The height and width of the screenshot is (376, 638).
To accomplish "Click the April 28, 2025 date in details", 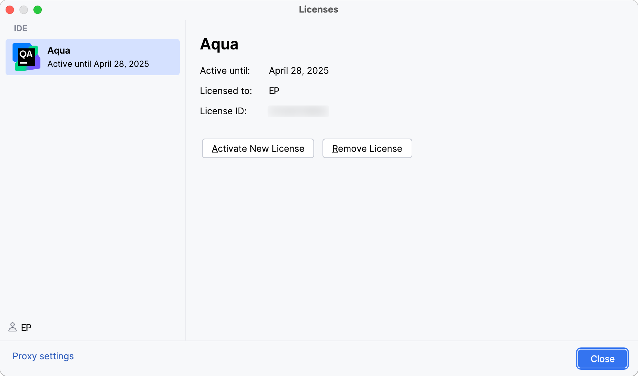I will 299,71.
